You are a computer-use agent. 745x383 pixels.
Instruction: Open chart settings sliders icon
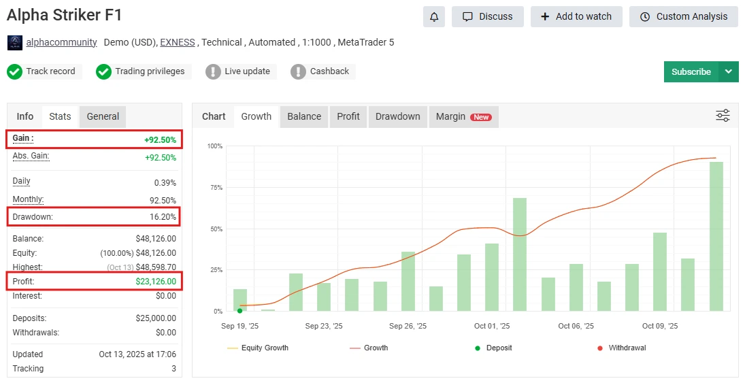click(x=723, y=116)
